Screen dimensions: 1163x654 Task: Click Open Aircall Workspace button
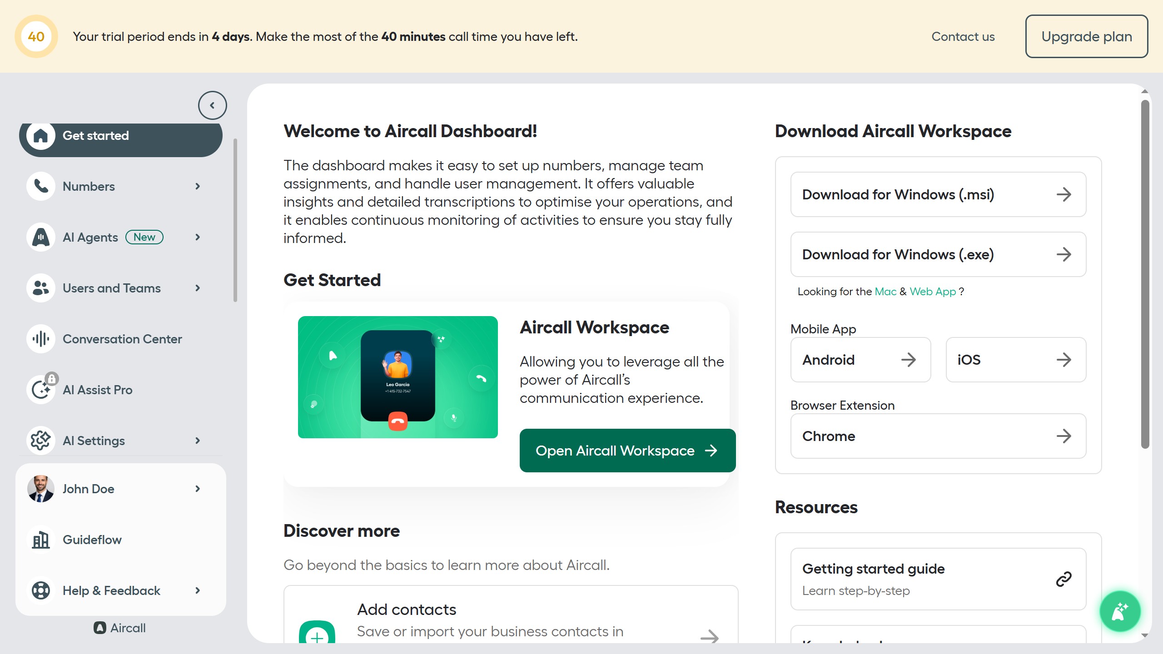click(627, 451)
